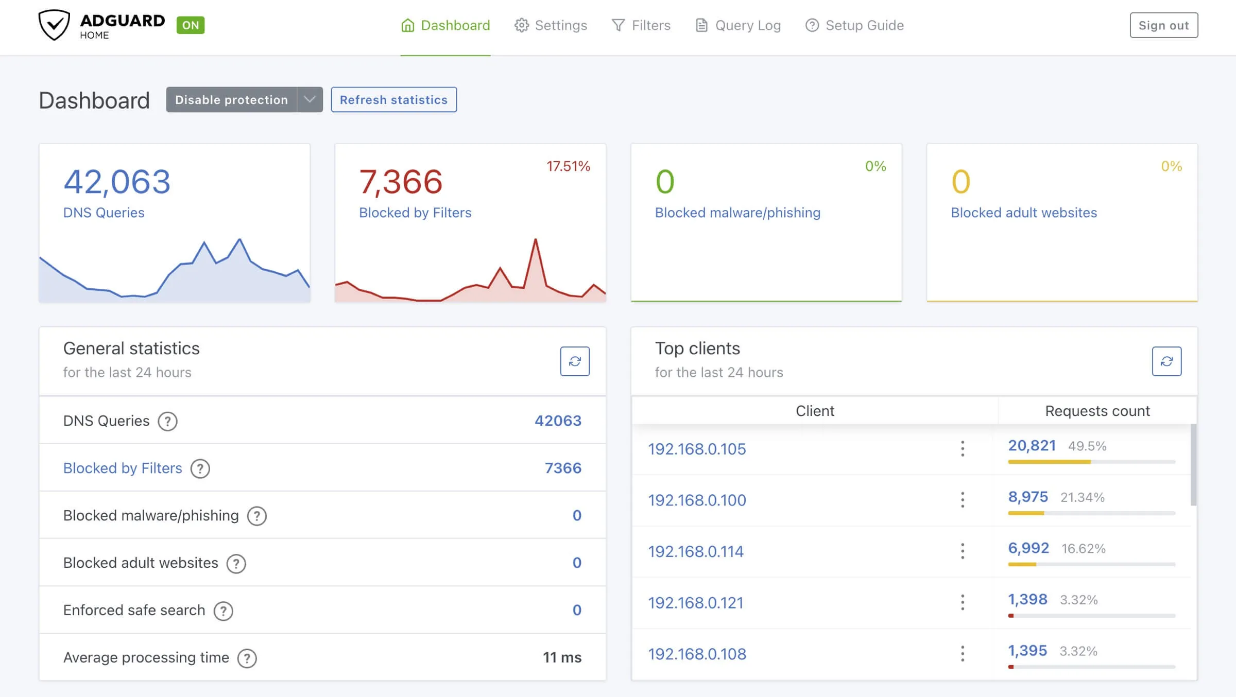Image resolution: width=1236 pixels, height=697 pixels.
Task: Click the three-dot menu for 192.168.0.114
Action: point(963,551)
